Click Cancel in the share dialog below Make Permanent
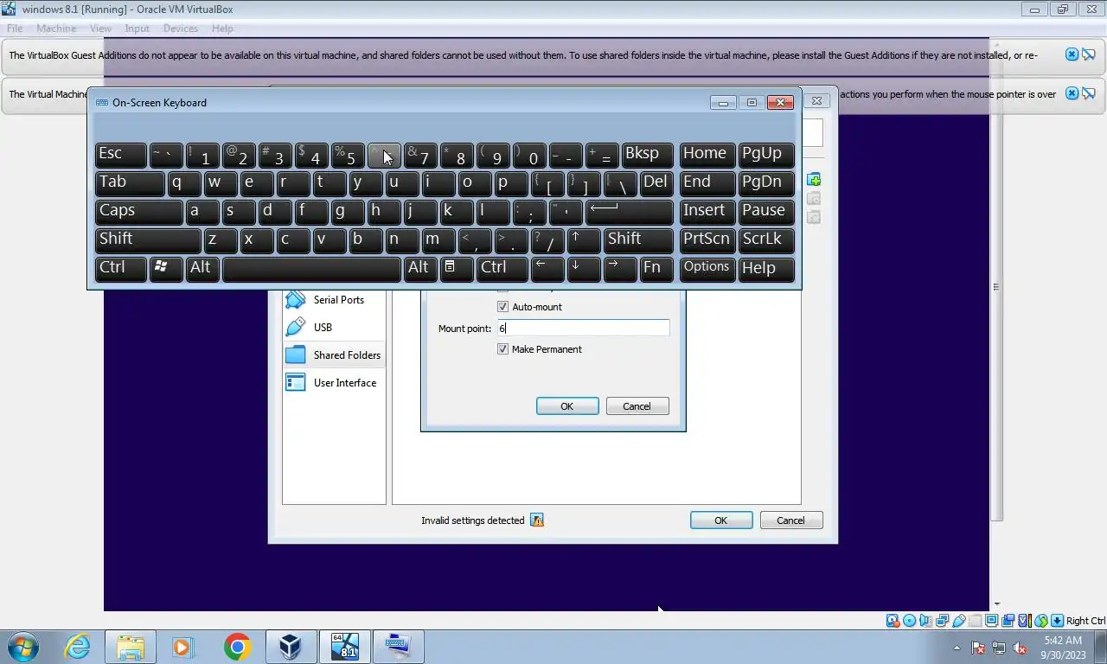 coord(637,406)
